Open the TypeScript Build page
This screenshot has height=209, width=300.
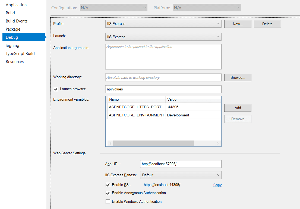tap(20, 53)
